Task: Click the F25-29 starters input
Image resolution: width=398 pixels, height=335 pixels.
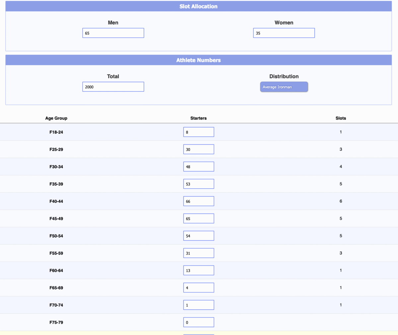Action: click(x=198, y=149)
